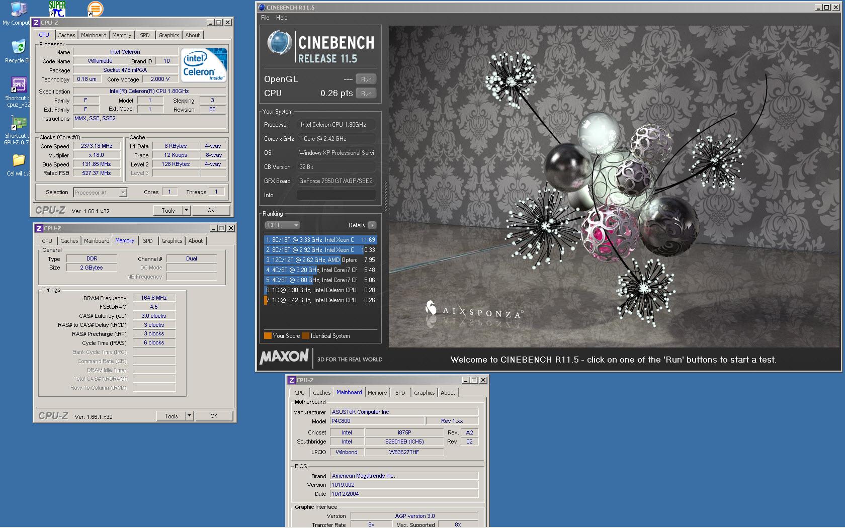
Task: Open the Tools dropdown arrow in the Memory CPU-Z window
Action: coord(189,416)
